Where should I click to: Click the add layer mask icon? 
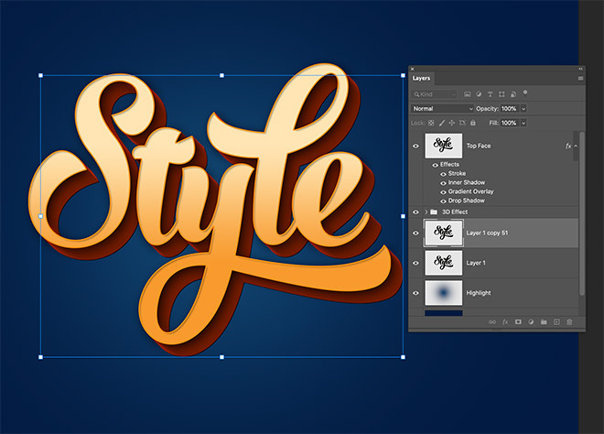pos(518,321)
